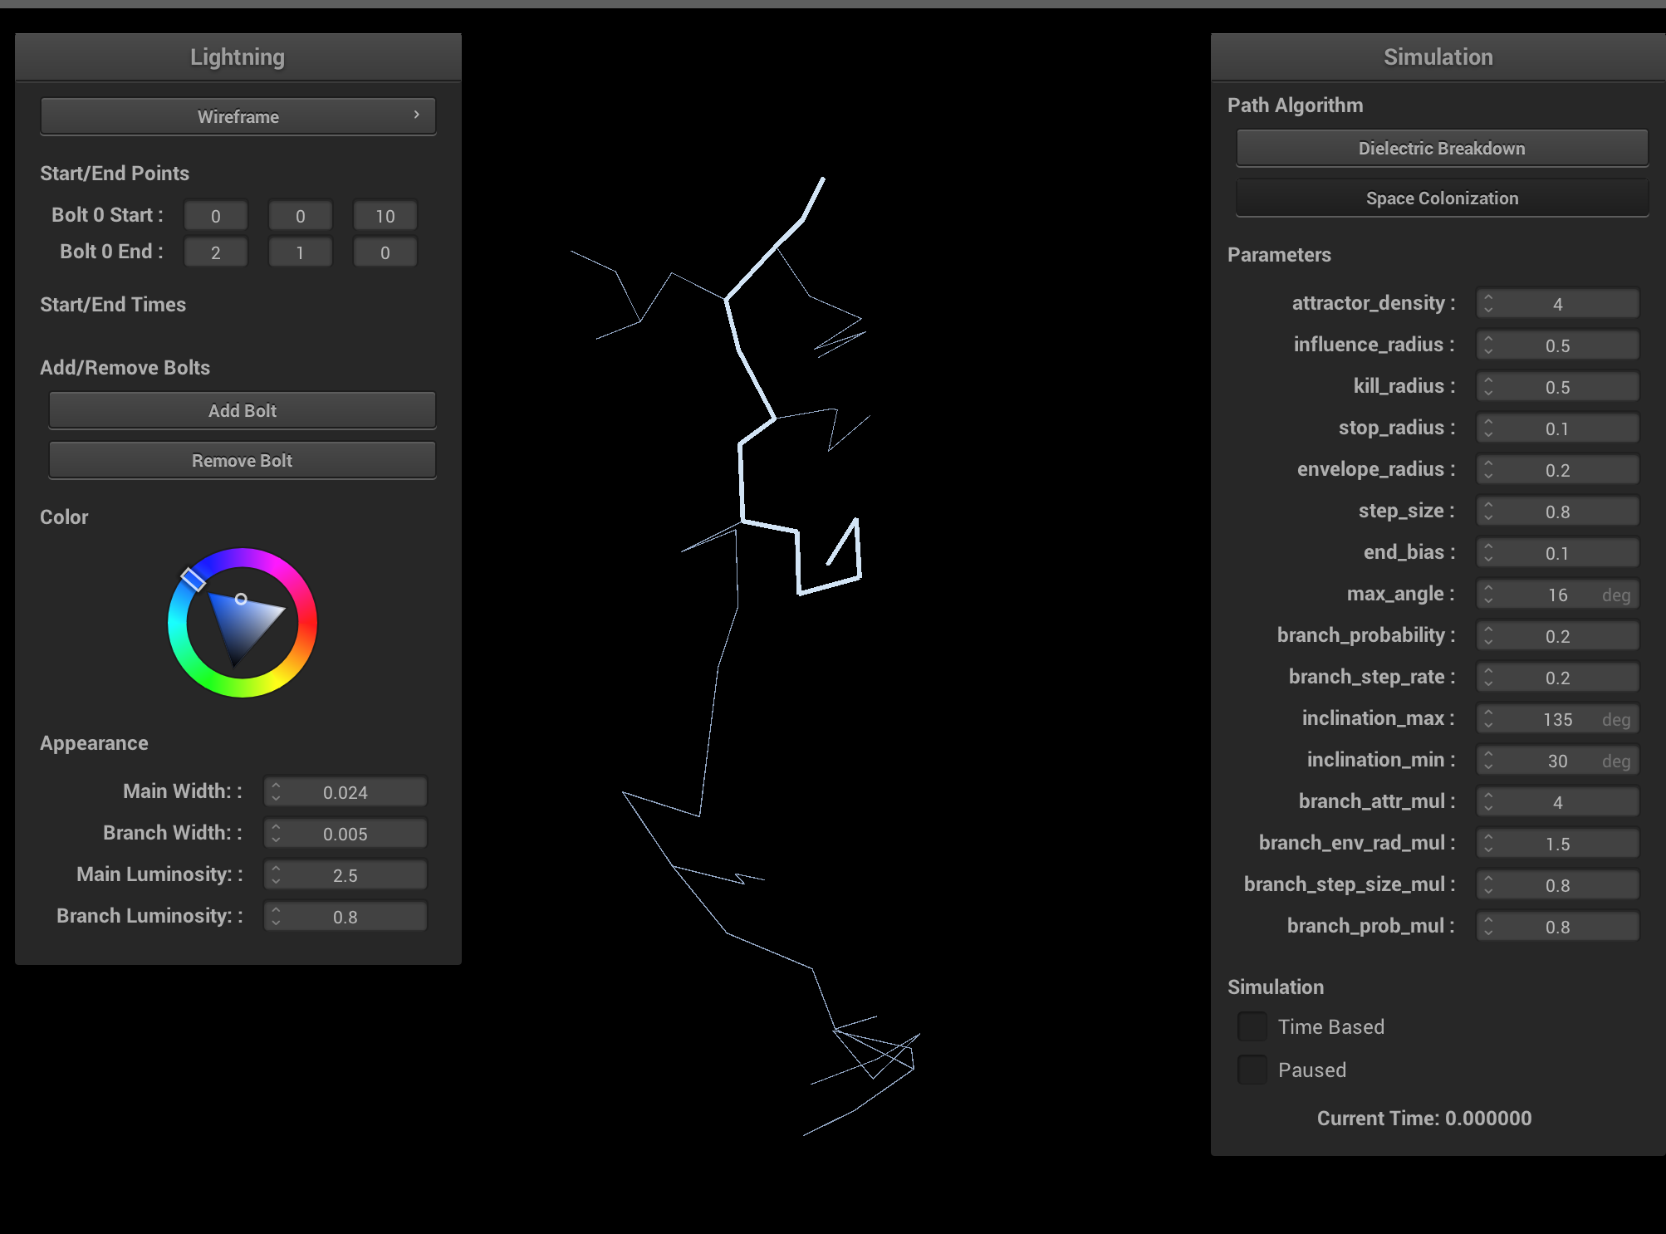This screenshot has height=1234, width=1666.
Task: Toggle the Paused checkbox
Action: pyautogui.click(x=1252, y=1070)
